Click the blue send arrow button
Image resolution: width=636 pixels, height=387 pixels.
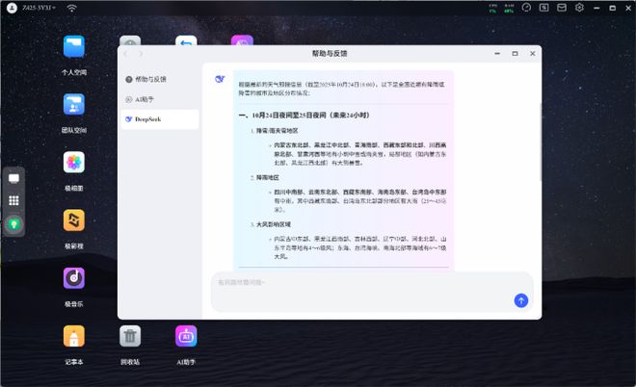520,300
